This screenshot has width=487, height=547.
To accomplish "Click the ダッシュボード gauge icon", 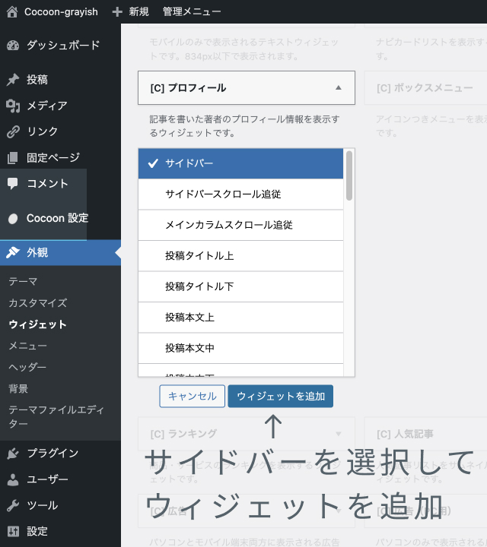I will point(13,46).
